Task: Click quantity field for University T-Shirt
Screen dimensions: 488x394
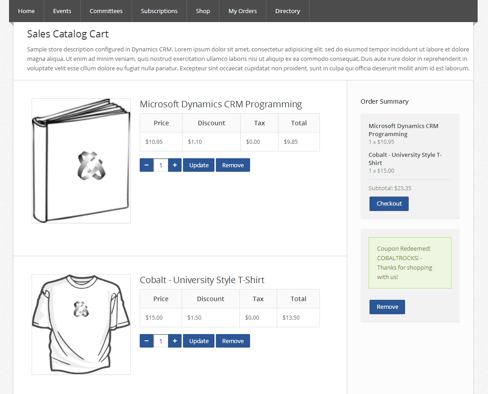Action: click(161, 341)
